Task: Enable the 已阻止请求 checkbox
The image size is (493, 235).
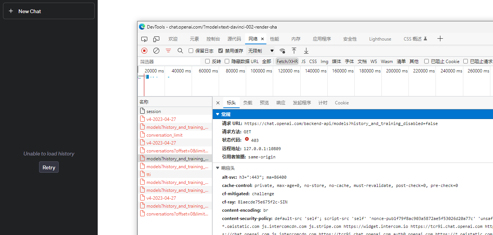Action: [x=466, y=61]
